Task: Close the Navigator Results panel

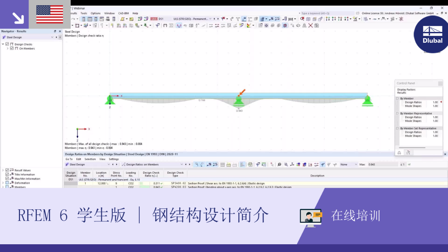Action: pos(60,31)
